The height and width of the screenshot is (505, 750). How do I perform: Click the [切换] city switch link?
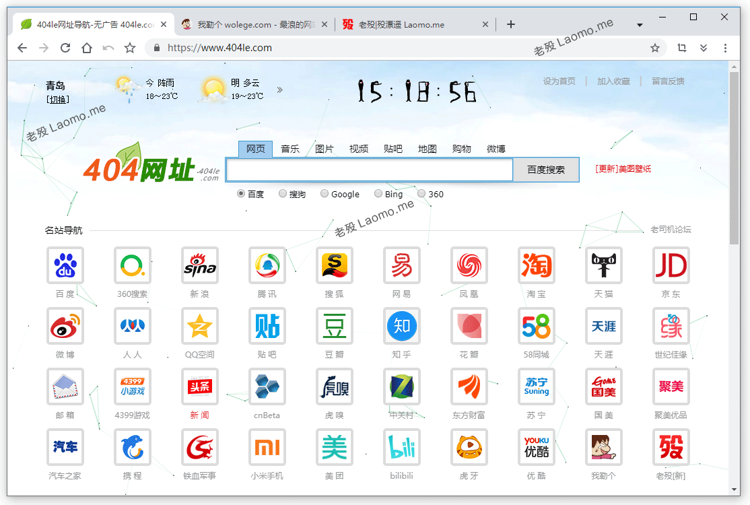tap(57, 100)
